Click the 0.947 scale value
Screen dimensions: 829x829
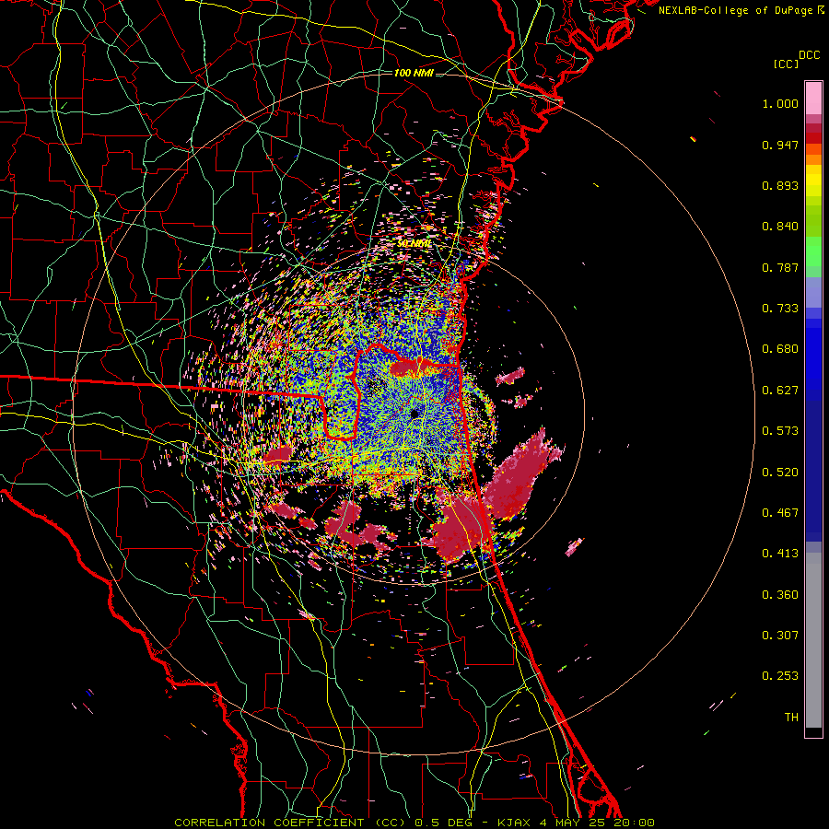(780, 145)
